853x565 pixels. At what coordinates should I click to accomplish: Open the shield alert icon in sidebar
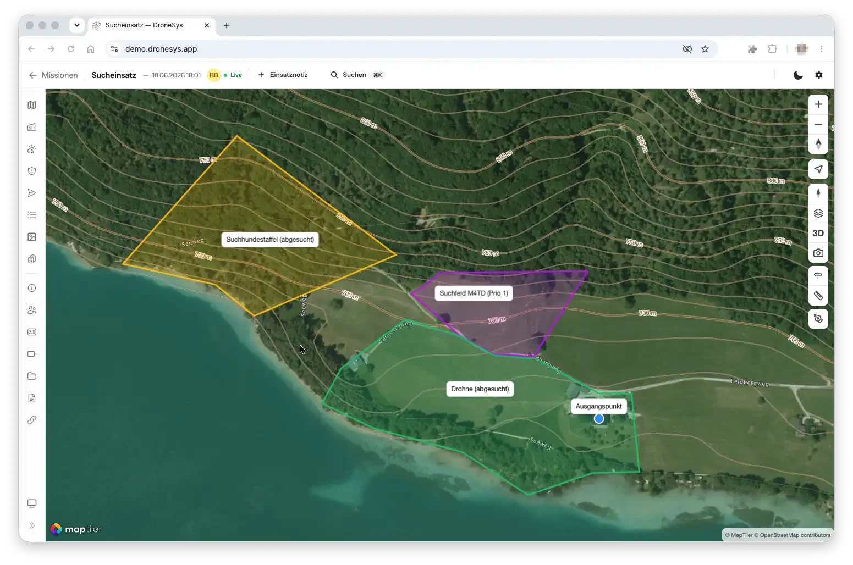pyautogui.click(x=32, y=171)
